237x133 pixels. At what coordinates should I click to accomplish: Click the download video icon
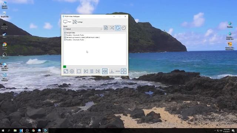click(112, 71)
